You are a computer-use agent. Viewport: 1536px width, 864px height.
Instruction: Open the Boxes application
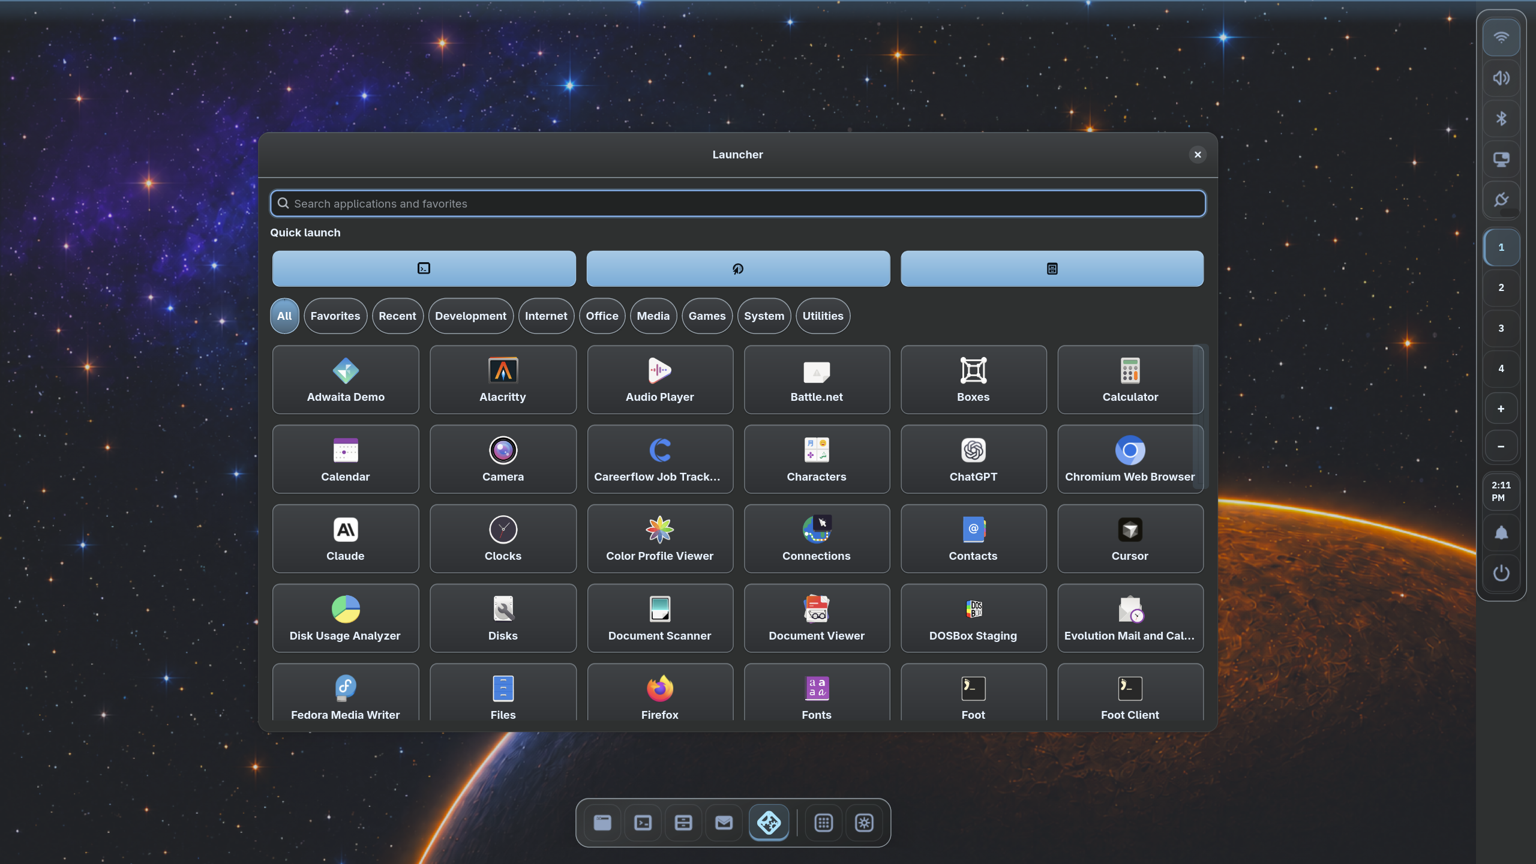[x=973, y=379]
